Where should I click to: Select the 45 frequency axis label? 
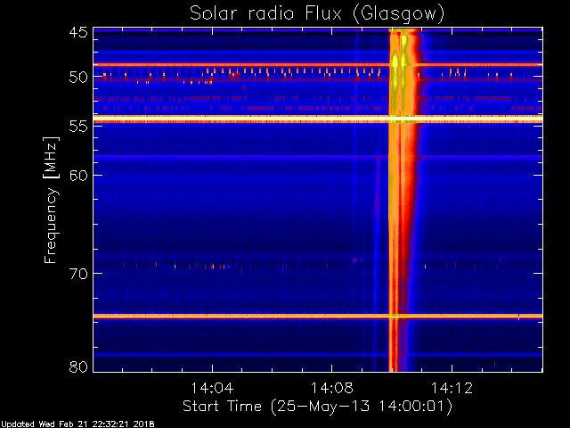(x=78, y=33)
